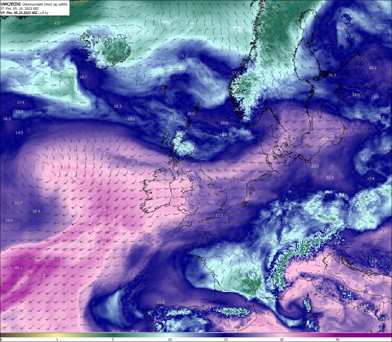Click the 22.5 value label
This screenshot has height=342, width=392.
[315, 166]
